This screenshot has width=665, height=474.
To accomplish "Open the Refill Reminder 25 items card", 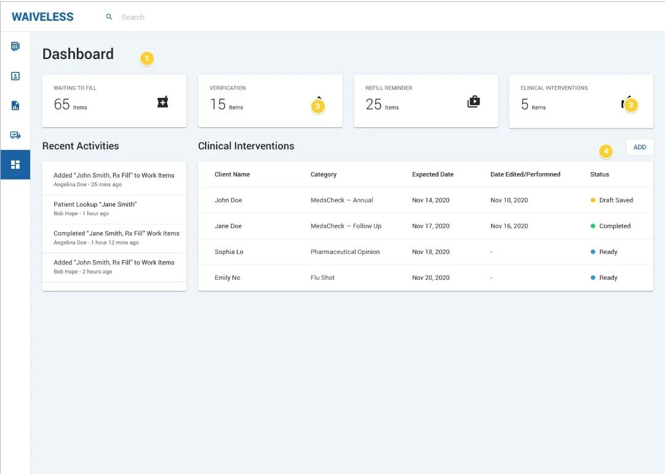I will (x=426, y=101).
